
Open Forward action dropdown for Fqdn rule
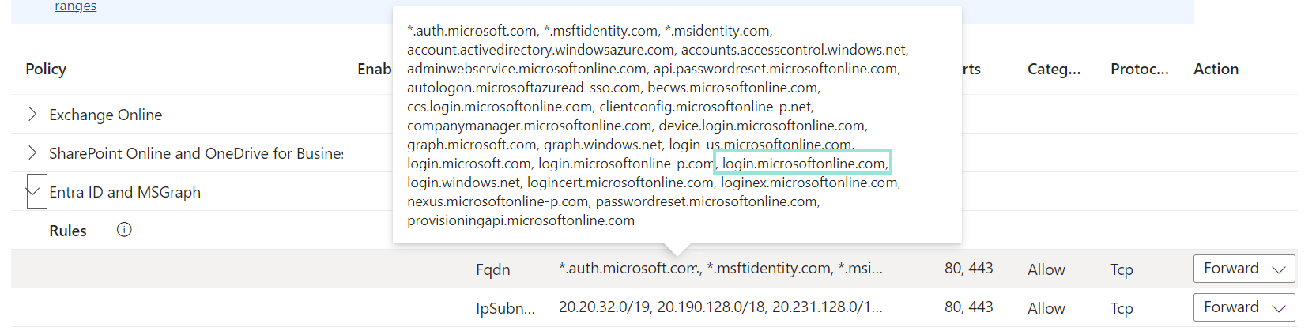(x=1243, y=269)
